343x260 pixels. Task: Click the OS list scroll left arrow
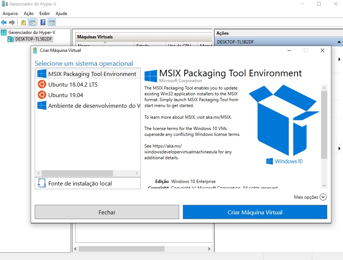[38, 173]
